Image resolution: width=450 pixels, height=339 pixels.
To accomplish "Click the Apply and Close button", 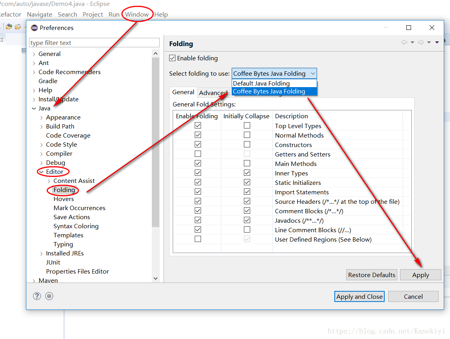I will [359, 296].
